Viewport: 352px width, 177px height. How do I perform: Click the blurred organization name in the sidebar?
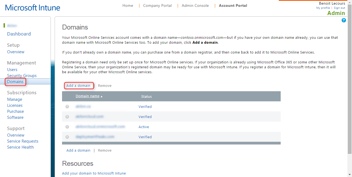(12, 26)
